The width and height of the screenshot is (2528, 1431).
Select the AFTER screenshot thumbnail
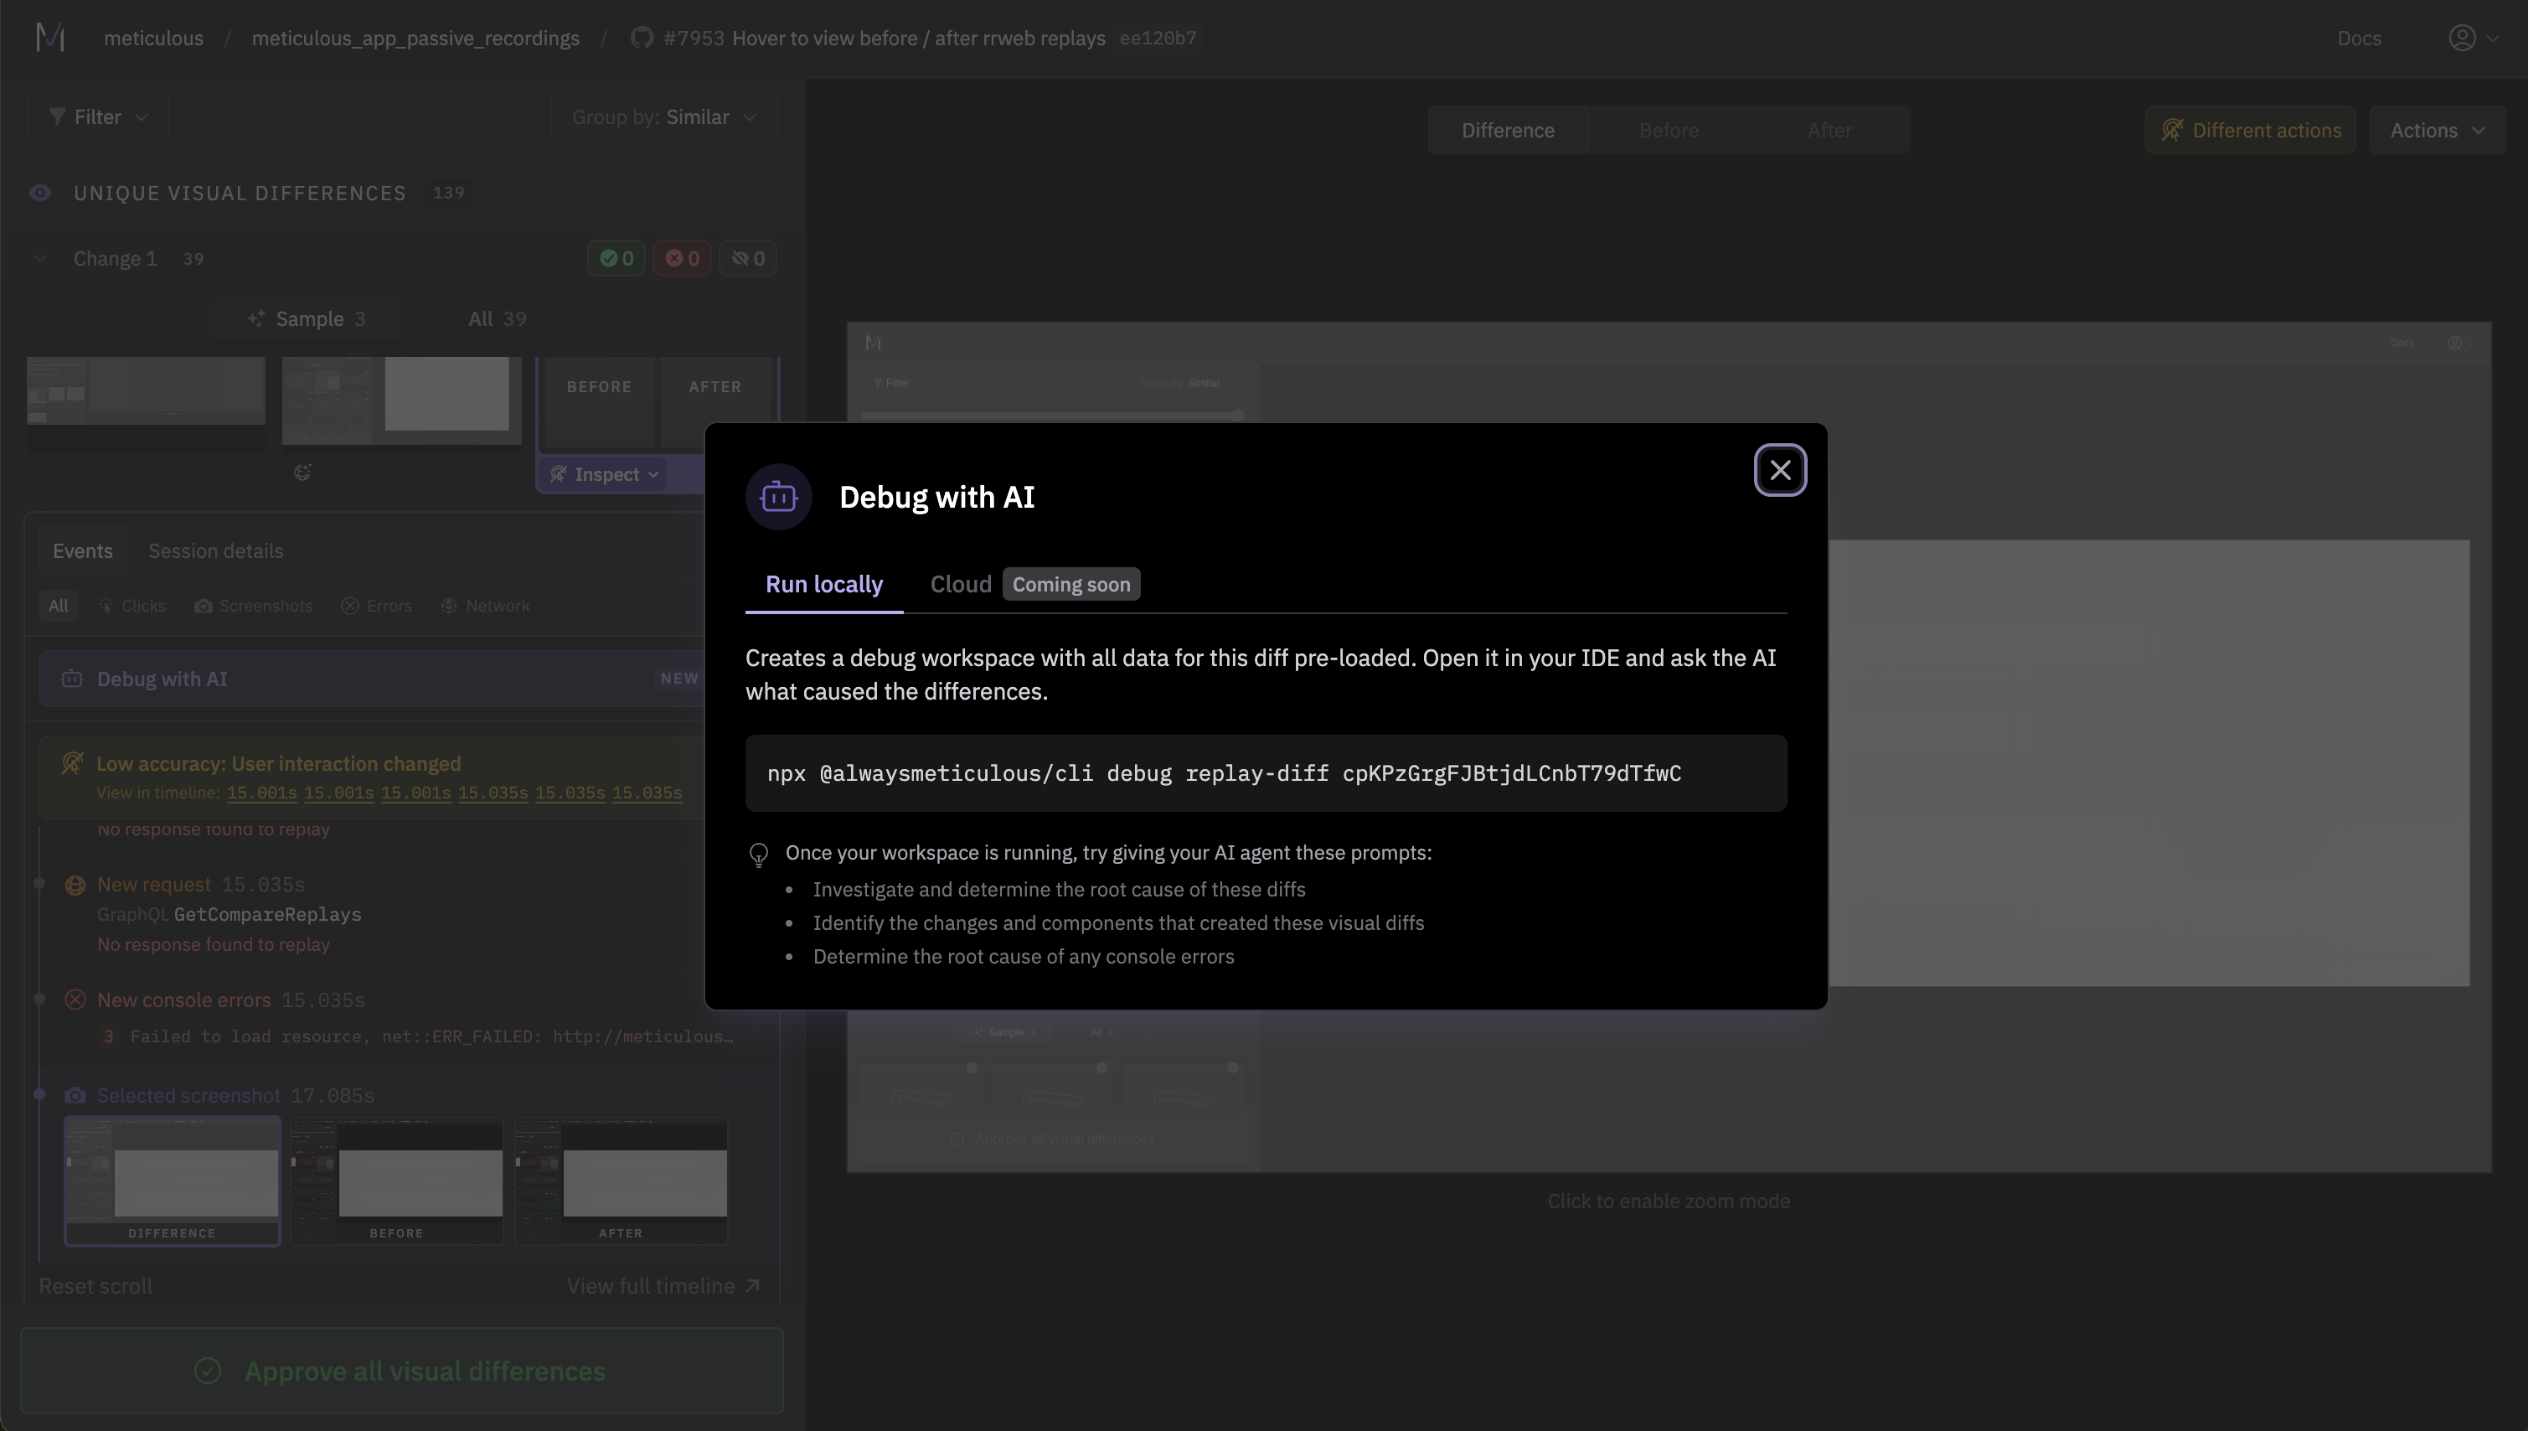click(621, 1181)
